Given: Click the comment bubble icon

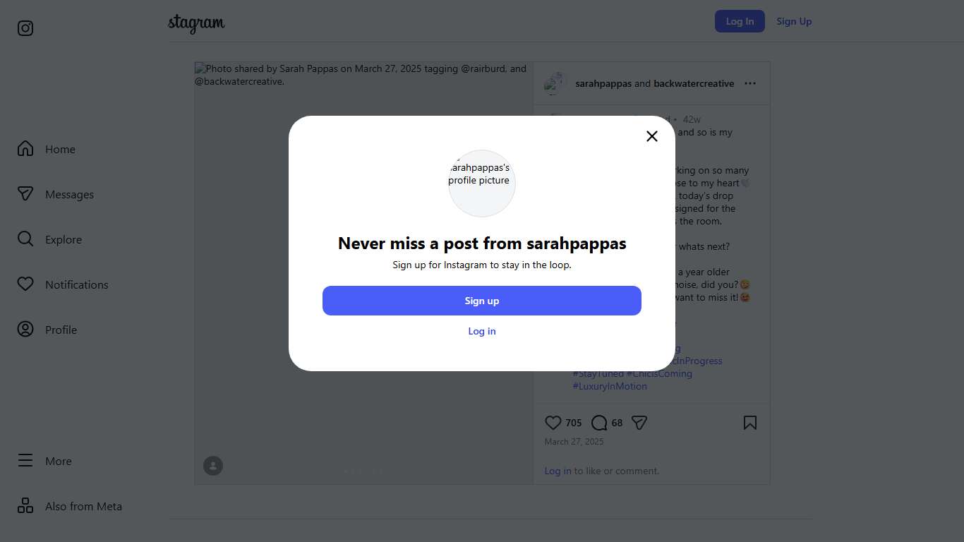Looking at the screenshot, I should (x=599, y=423).
